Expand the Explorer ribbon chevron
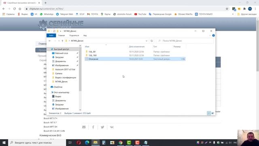 210,35
